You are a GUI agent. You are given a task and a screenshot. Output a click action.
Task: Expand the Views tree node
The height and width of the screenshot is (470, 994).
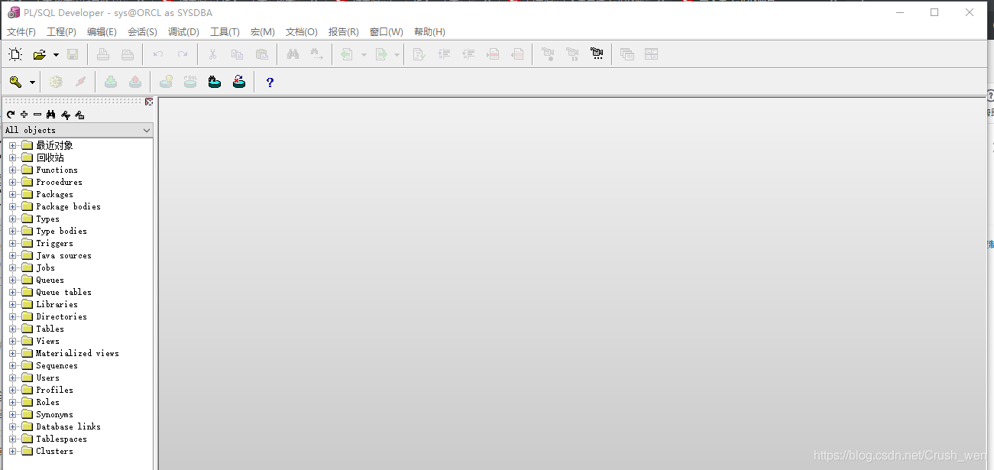(12, 341)
